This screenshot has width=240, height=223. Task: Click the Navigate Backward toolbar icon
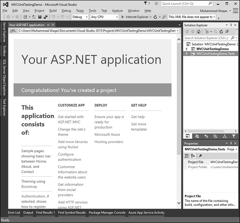click(8, 17)
